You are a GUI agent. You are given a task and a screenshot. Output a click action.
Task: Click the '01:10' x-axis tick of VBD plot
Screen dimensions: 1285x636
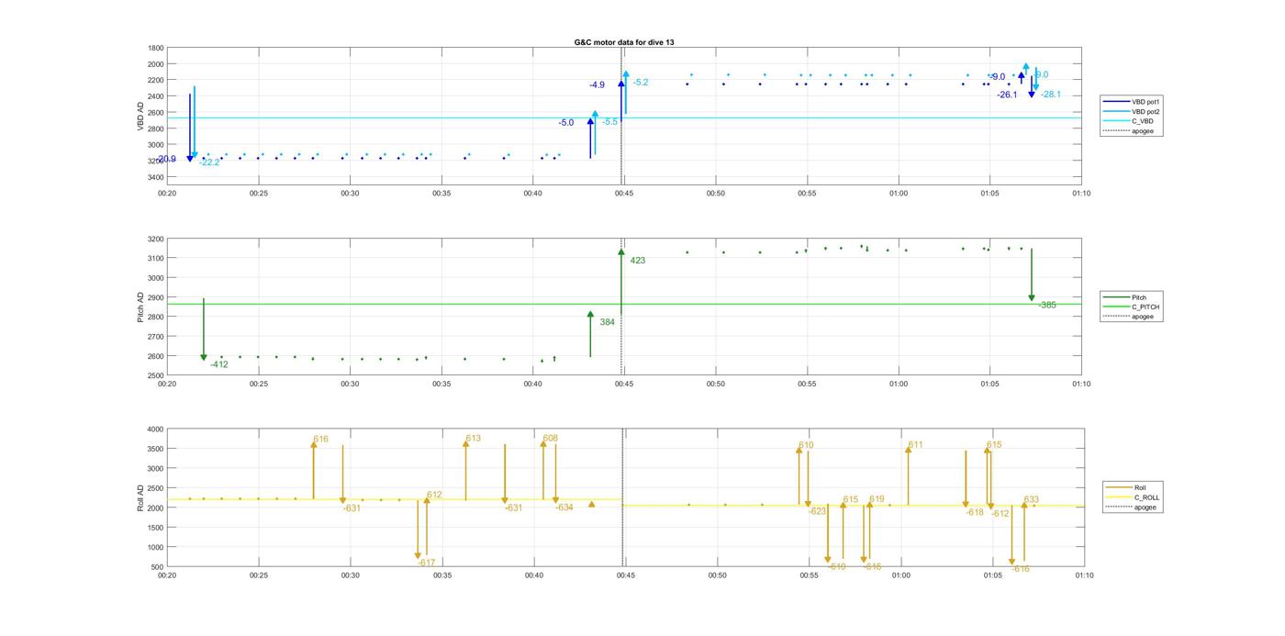(1081, 194)
